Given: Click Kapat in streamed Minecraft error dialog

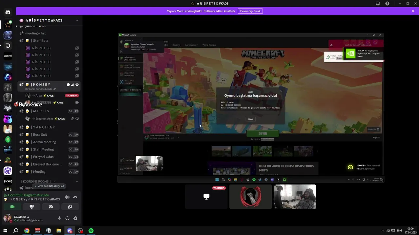Looking at the screenshot, I should (251, 119).
